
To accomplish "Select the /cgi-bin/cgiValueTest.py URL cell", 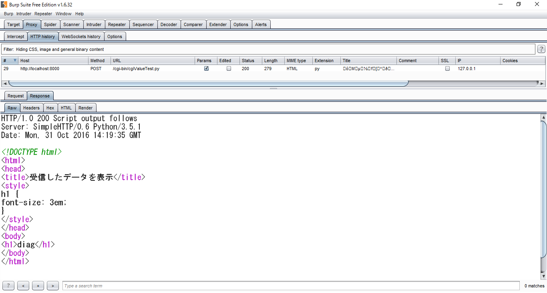I will (x=153, y=69).
